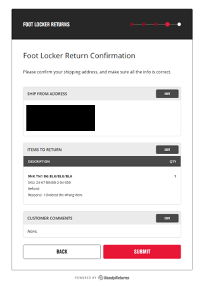The image size is (204, 292).
Task: Click the Foot Locker Return Confirmation heading
Action: pyautogui.click(x=79, y=56)
